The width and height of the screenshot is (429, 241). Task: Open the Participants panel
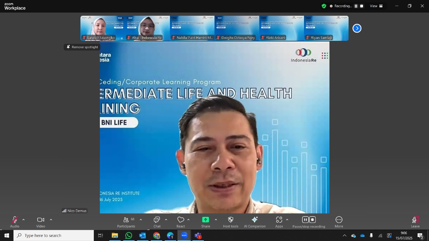coord(126,222)
